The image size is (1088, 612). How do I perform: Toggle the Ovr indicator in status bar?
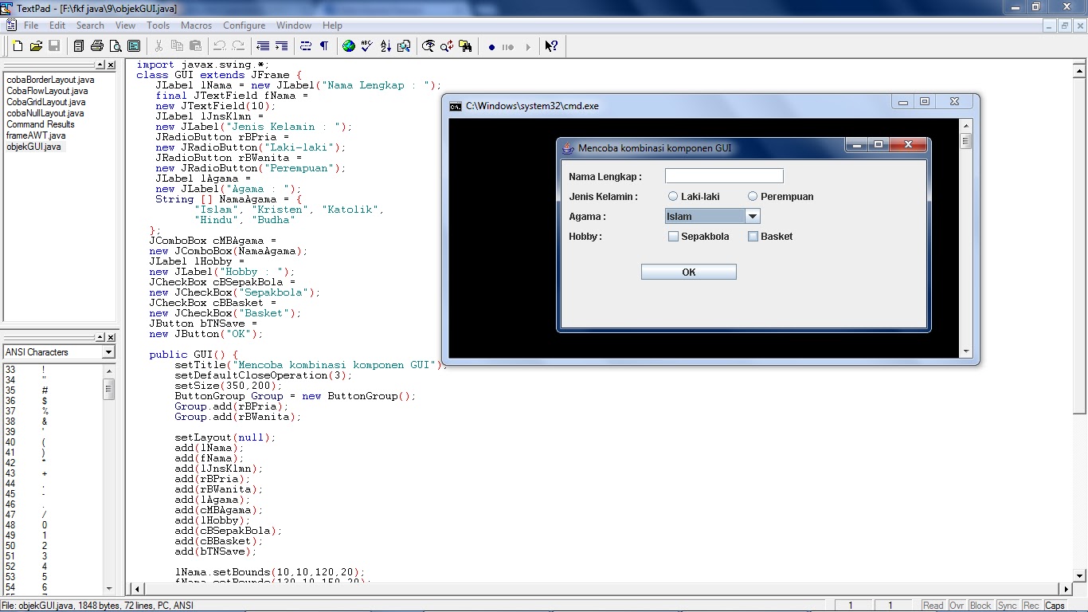[957, 606]
